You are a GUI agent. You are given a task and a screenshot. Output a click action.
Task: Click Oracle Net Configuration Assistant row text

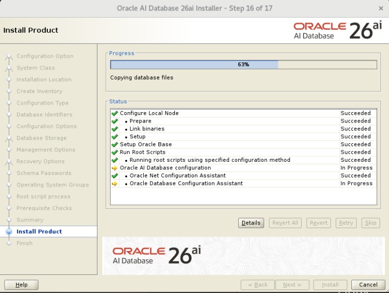tap(177, 176)
